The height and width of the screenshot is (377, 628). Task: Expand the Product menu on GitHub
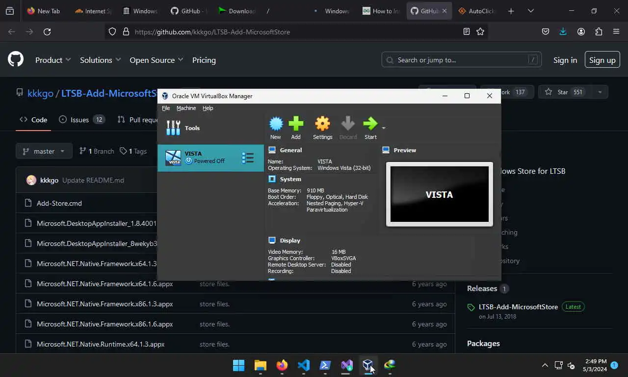coord(53,60)
